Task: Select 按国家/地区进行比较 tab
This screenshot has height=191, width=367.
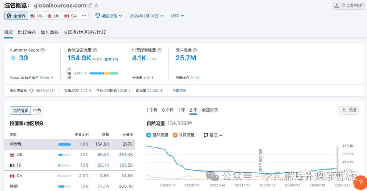Action: pyautogui.click(x=85, y=32)
